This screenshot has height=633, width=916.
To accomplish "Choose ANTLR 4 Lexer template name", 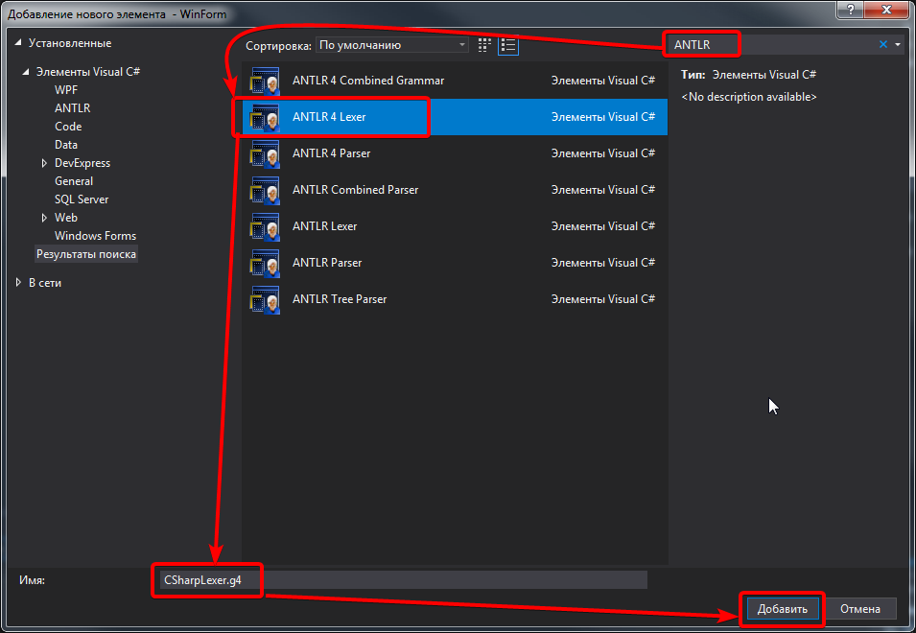I will (x=329, y=117).
